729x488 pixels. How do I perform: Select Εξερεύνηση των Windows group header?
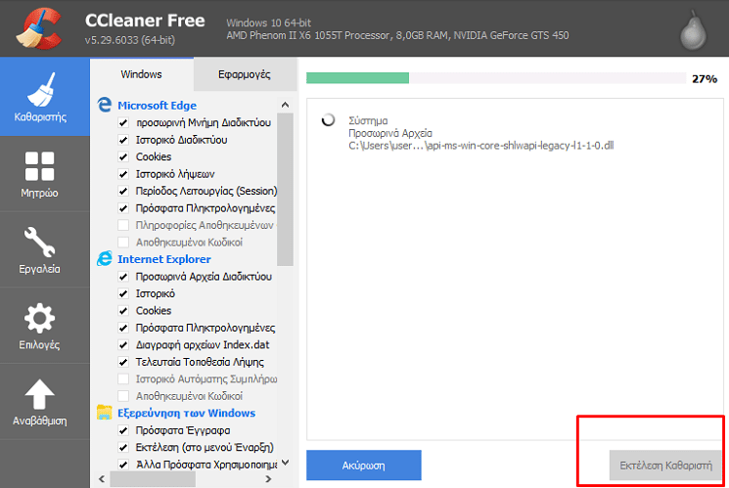coord(187,413)
